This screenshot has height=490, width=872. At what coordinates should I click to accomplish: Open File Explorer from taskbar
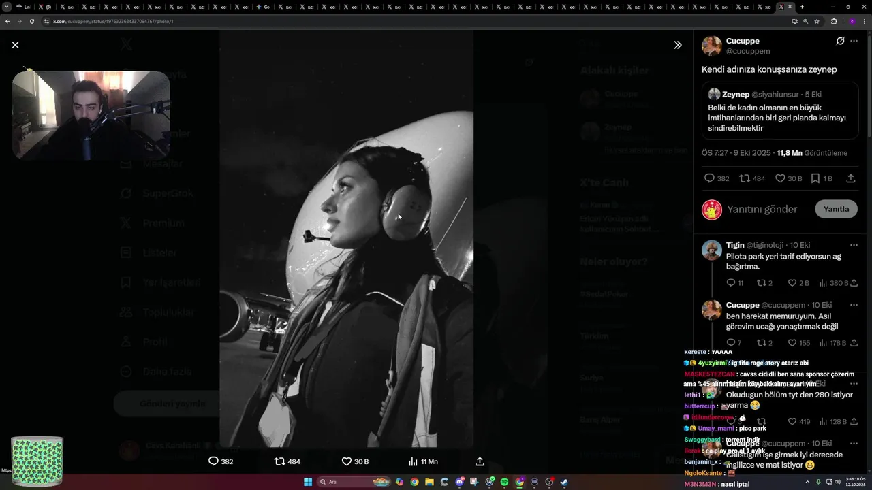(429, 482)
